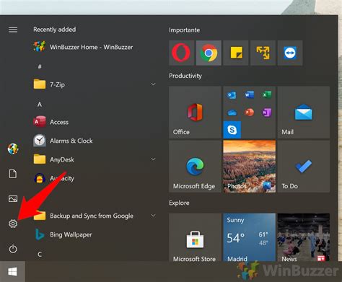Launch Access from the app list
The image size is (342, 282).
click(95, 122)
